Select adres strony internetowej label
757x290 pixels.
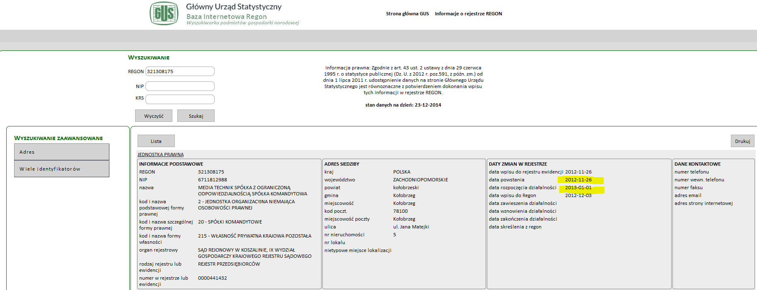click(704, 203)
